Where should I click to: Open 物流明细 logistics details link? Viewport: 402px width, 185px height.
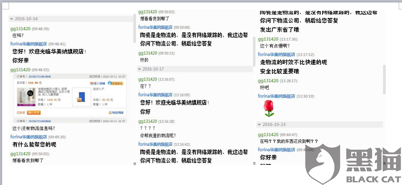pos(116,113)
